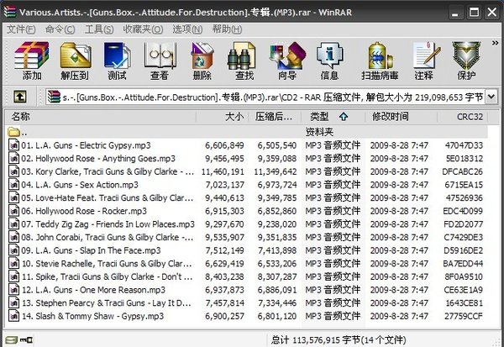Screen dimensions: 504x347
Task: Click the mp3 icon of file 01
Action: click(x=13, y=145)
